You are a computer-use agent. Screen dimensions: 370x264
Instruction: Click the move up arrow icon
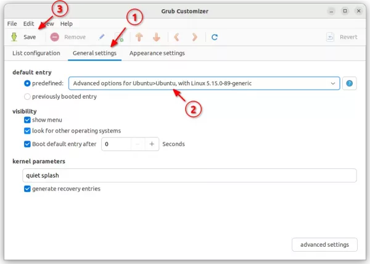(139, 37)
